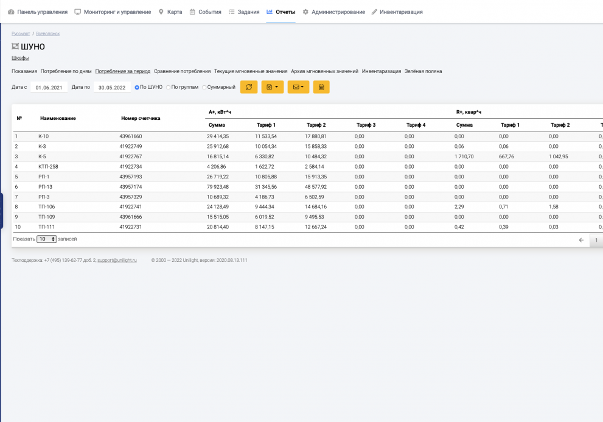Switch to Потребление по дням tab
603x422 pixels.
(x=66, y=71)
